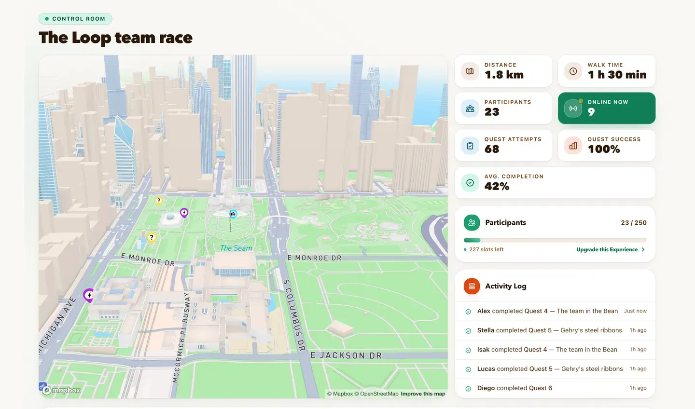Click the '23 / 250' participants count
695x409 pixels.
click(634, 223)
